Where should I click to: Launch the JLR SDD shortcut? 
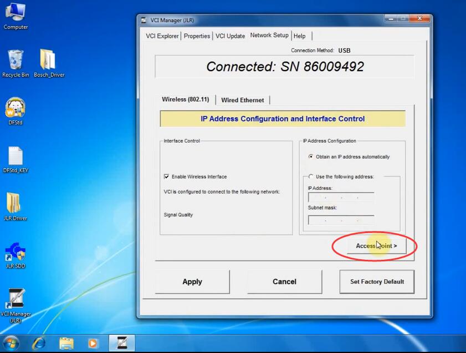coord(16,255)
